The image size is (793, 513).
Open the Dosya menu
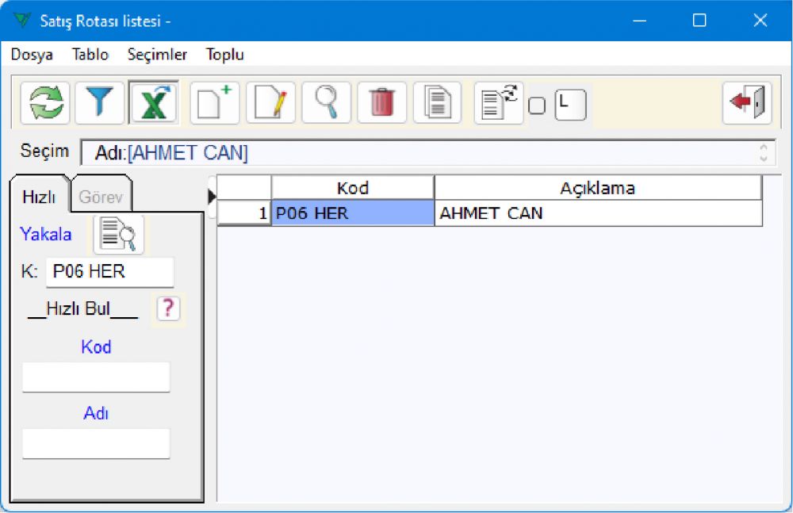32,55
